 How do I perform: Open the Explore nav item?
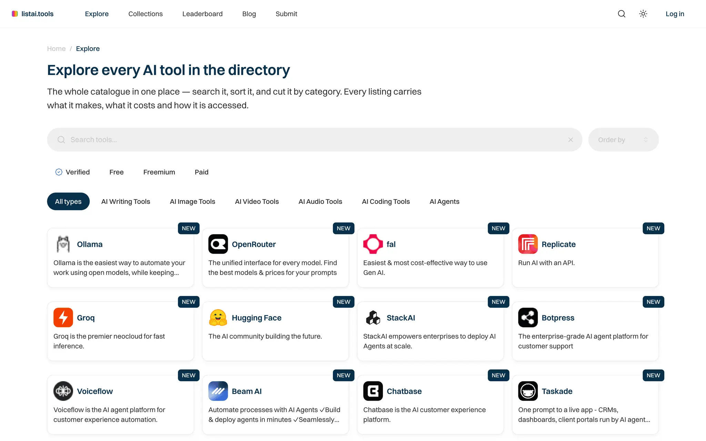coord(97,14)
